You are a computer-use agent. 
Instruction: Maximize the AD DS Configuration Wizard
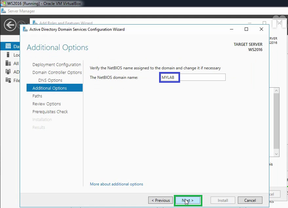coord(246,29)
